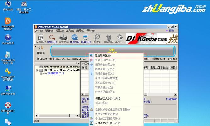Click the 扇区 column header

173,68
